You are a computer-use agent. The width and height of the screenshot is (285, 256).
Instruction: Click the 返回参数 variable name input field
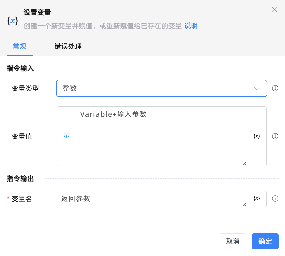pyautogui.click(x=150, y=199)
